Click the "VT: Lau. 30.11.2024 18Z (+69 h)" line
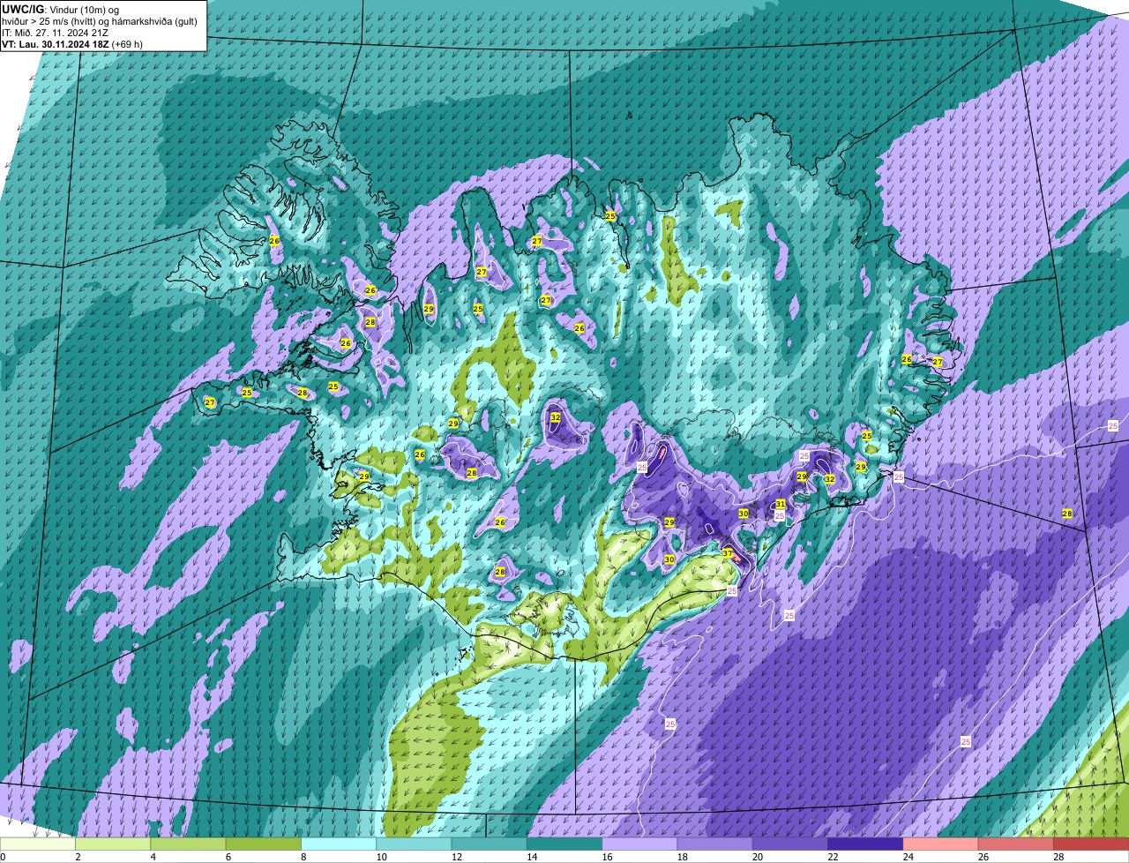This screenshot has width=1129, height=863. [72, 44]
